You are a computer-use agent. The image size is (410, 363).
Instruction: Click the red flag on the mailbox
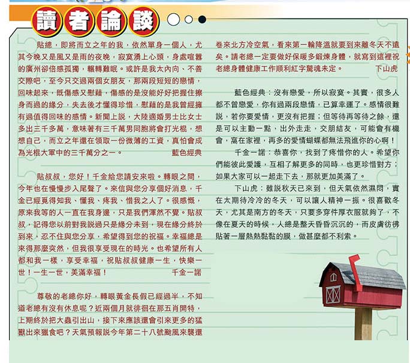355,272
